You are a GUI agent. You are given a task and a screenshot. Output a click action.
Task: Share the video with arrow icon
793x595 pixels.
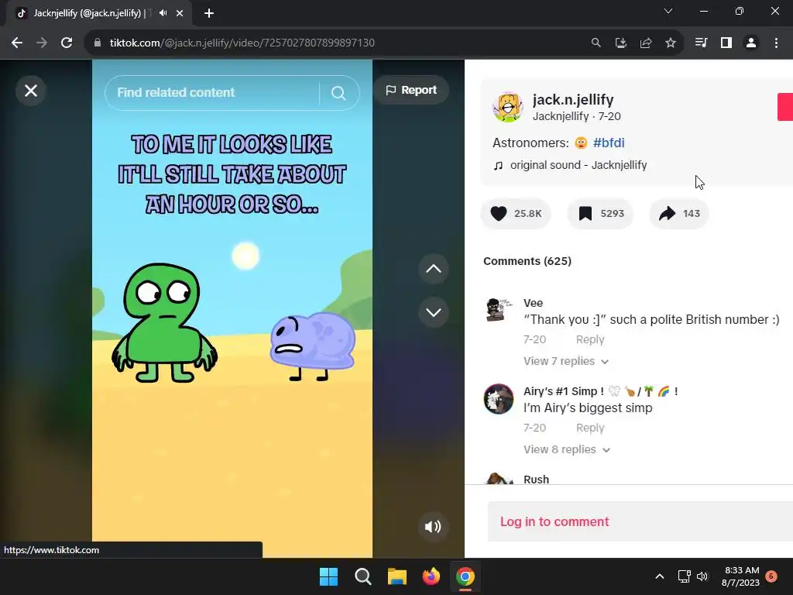tap(667, 214)
